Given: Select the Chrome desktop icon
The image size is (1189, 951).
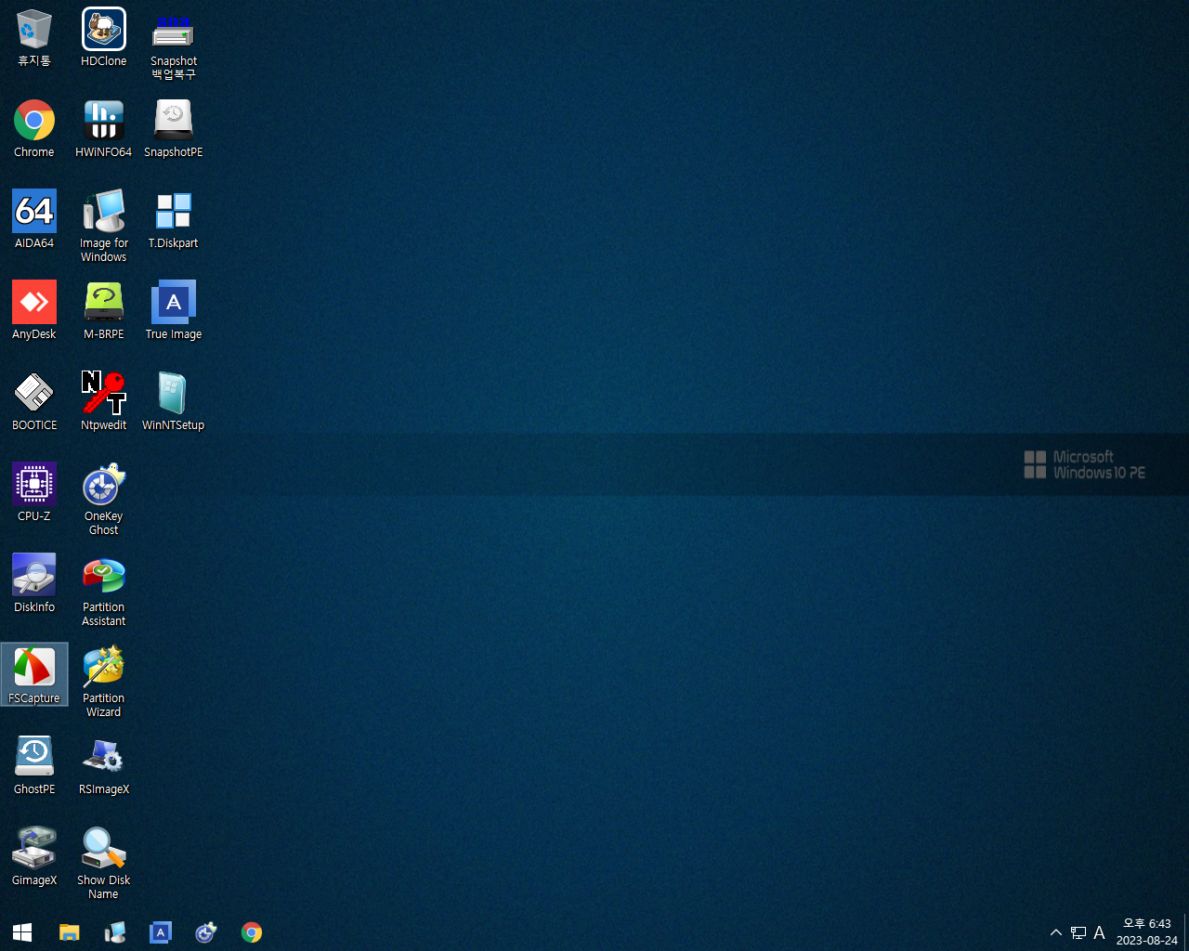Looking at the screenshot, I should point(34,129).
